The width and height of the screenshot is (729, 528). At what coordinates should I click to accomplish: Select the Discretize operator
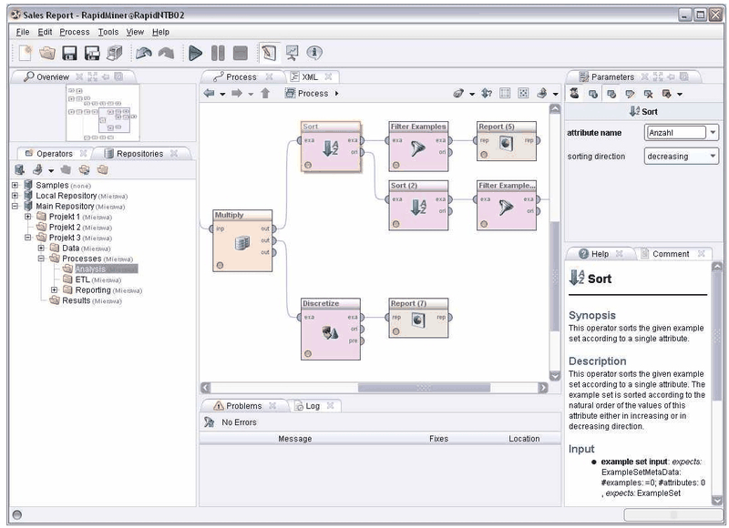tap(331, 329)
